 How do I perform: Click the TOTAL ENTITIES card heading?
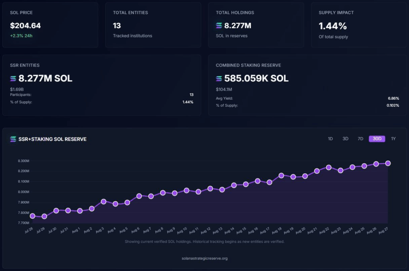[131, 12]
